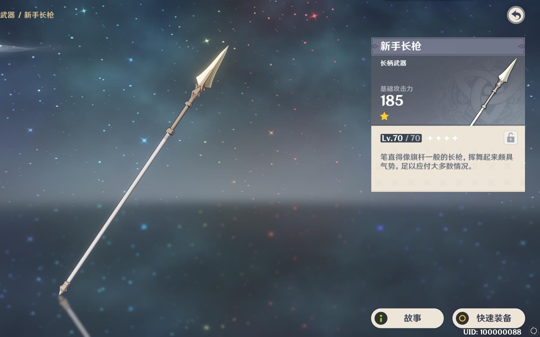
Task: Click the Lv.70 / 70 level badge
Action: pos(401,138)
